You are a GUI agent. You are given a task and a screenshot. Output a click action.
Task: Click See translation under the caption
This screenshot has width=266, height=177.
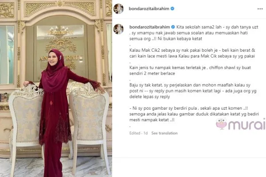[x=164, y=133]
